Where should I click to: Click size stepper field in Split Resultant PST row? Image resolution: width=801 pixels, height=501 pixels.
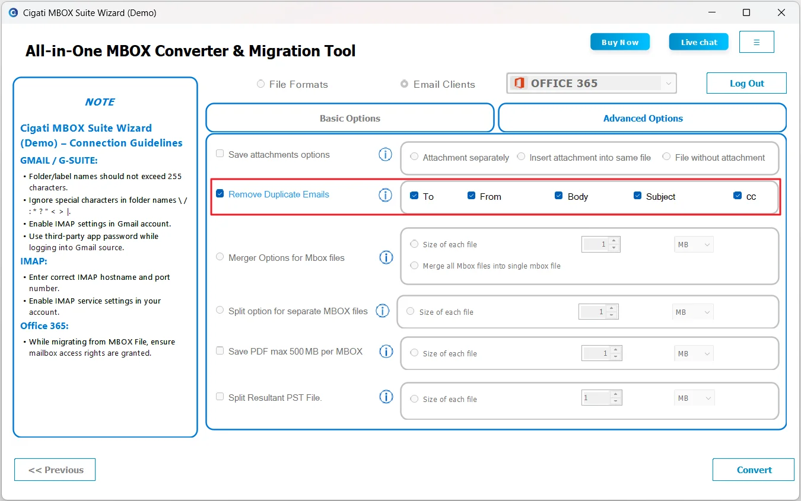[602, 398]
